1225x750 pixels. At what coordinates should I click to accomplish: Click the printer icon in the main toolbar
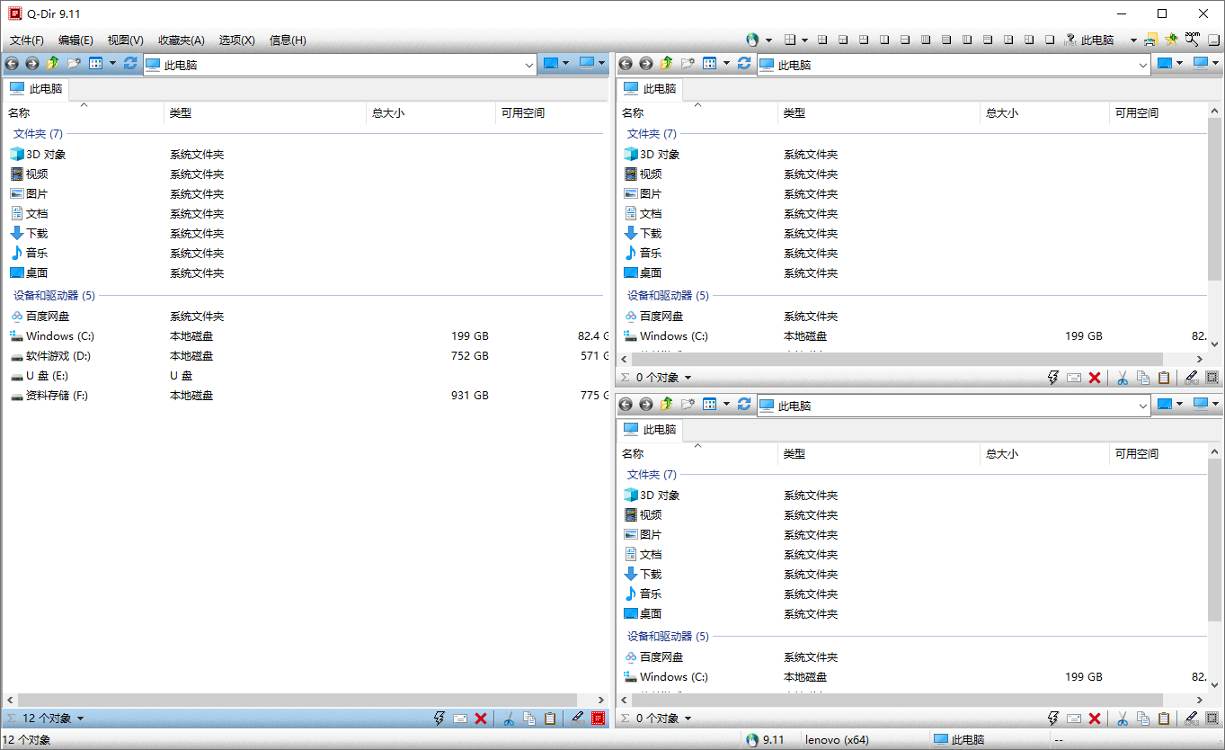1150,40
